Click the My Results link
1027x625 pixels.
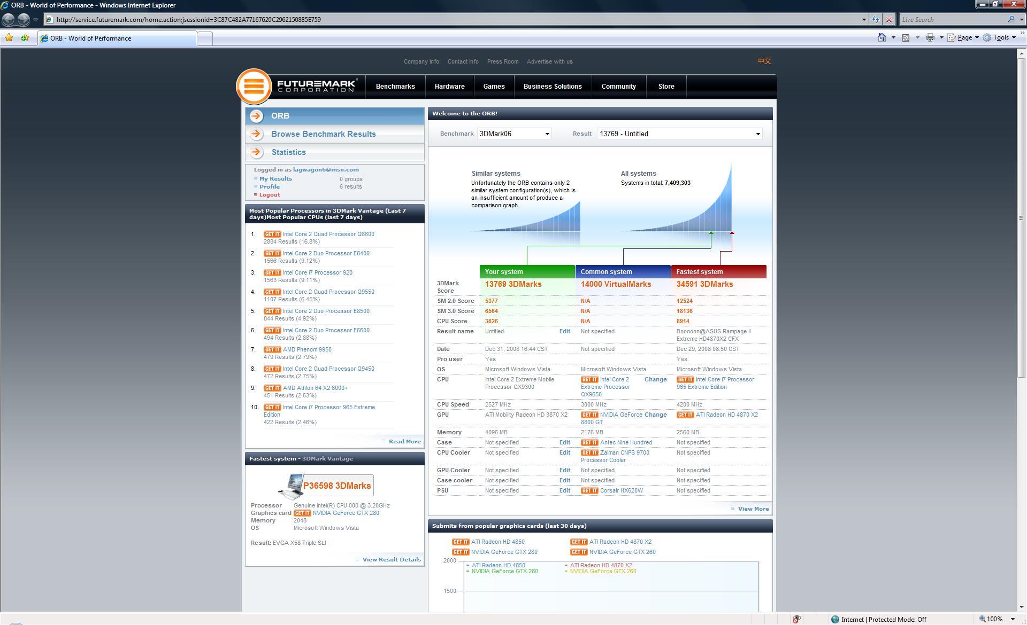[276, 179]
